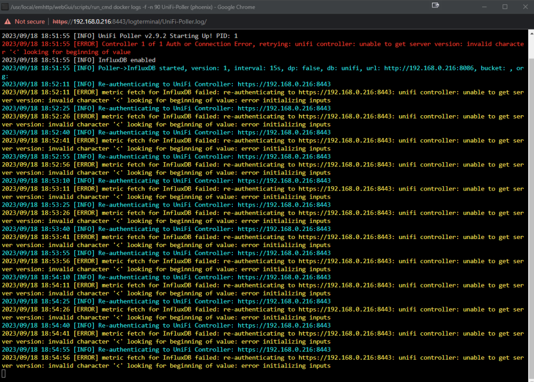
Task: Click the scrollbar up arrow
Action: pyautogui.click(x=531, y=33)
